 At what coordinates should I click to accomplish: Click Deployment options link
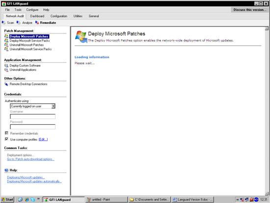[21, 155]
